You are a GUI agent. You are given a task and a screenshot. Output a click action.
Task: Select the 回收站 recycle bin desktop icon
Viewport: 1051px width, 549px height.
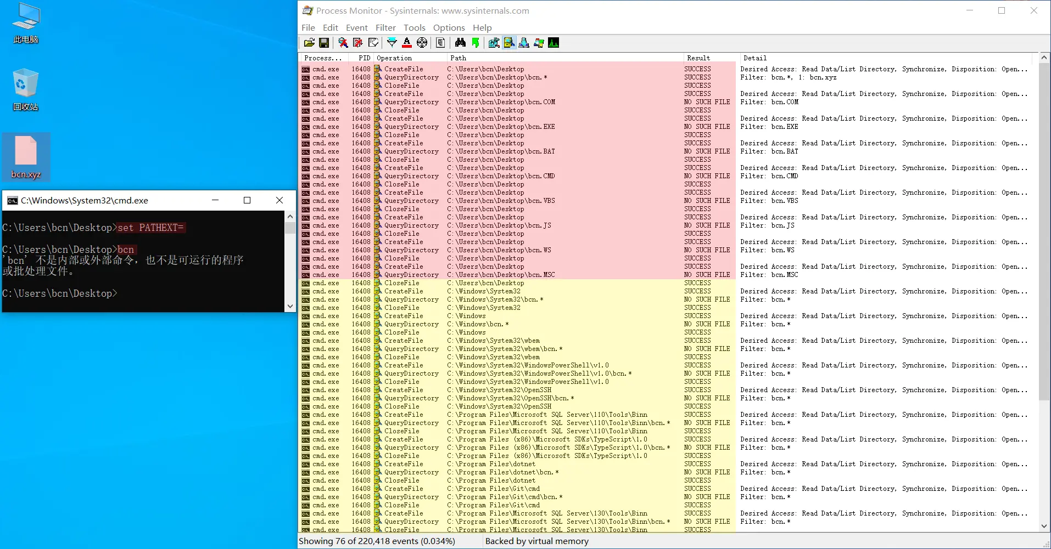click(26, 90)
